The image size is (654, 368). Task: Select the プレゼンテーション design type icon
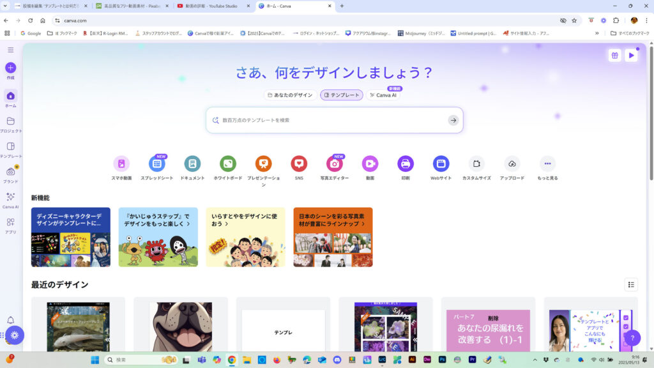pos(264,164)
